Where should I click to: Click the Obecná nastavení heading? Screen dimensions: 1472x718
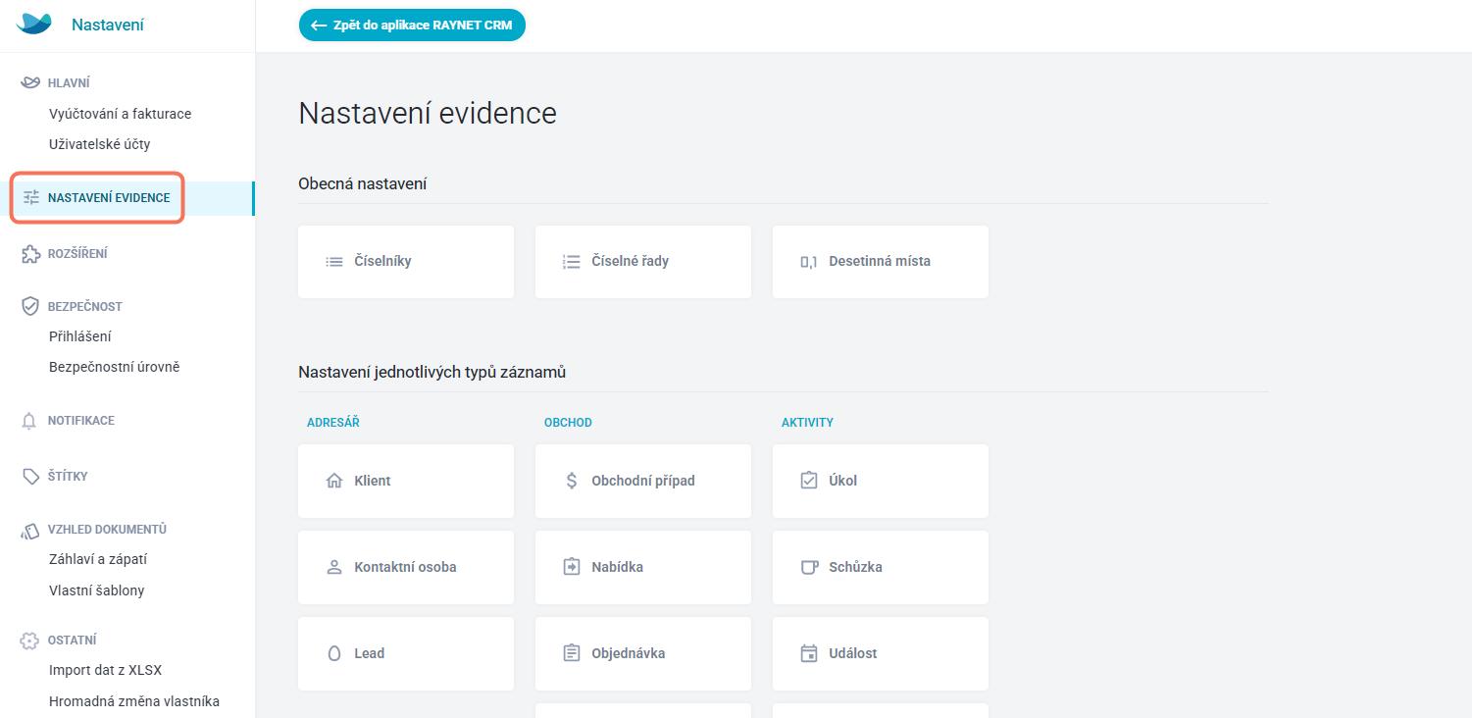click(x=363, y=183)
